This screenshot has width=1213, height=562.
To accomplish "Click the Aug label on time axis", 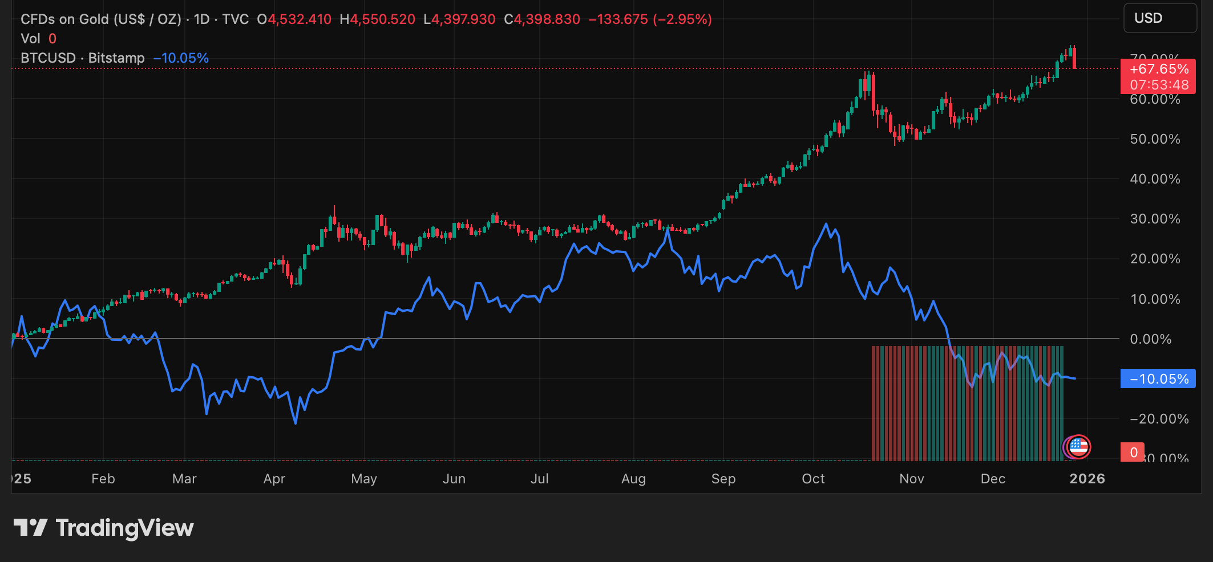I will point(633,479).
